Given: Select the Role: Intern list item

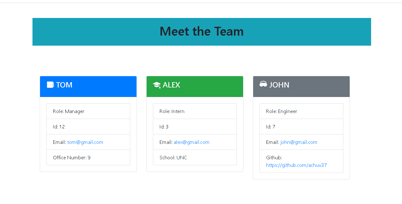Looking at the screenshot, I should pos(195,111).
